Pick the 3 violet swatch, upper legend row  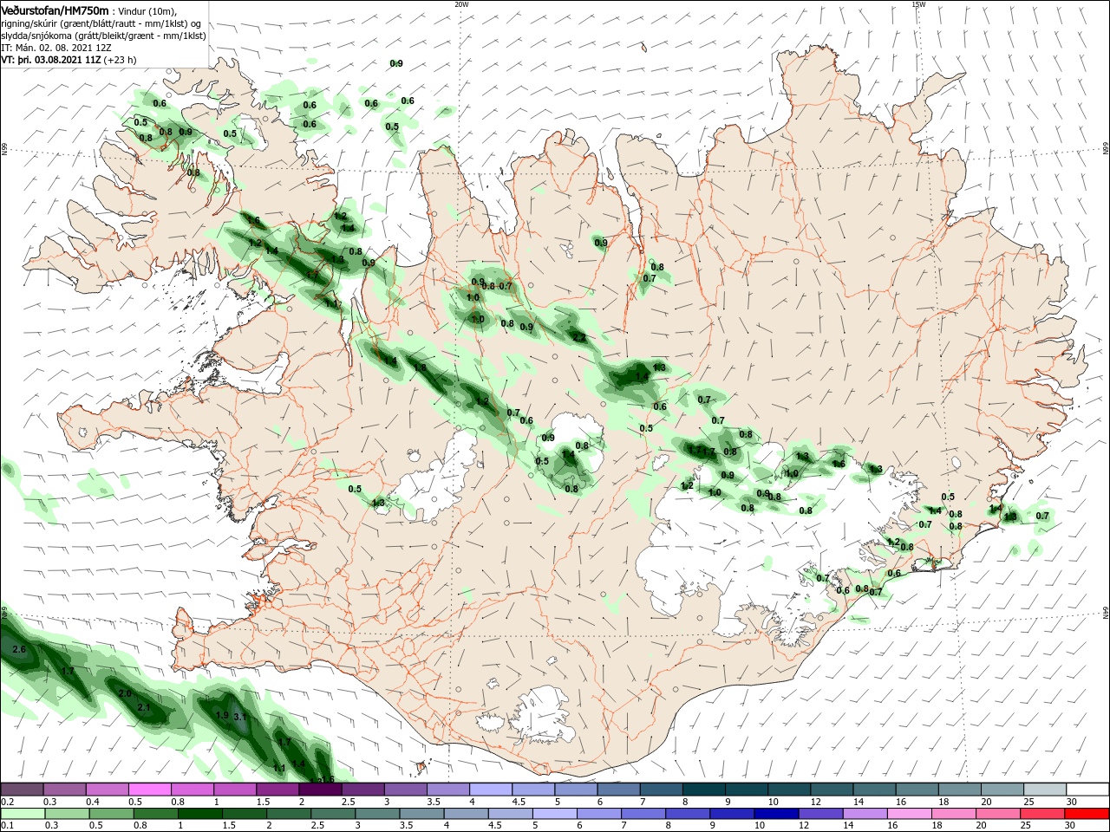[405, 790]
